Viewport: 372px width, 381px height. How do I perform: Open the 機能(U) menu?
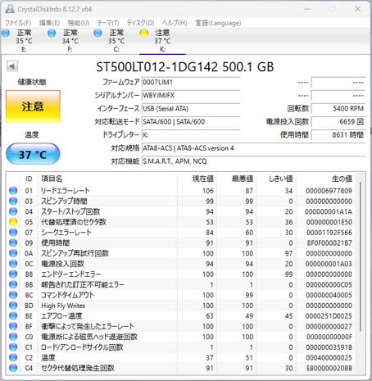point(79,23)
